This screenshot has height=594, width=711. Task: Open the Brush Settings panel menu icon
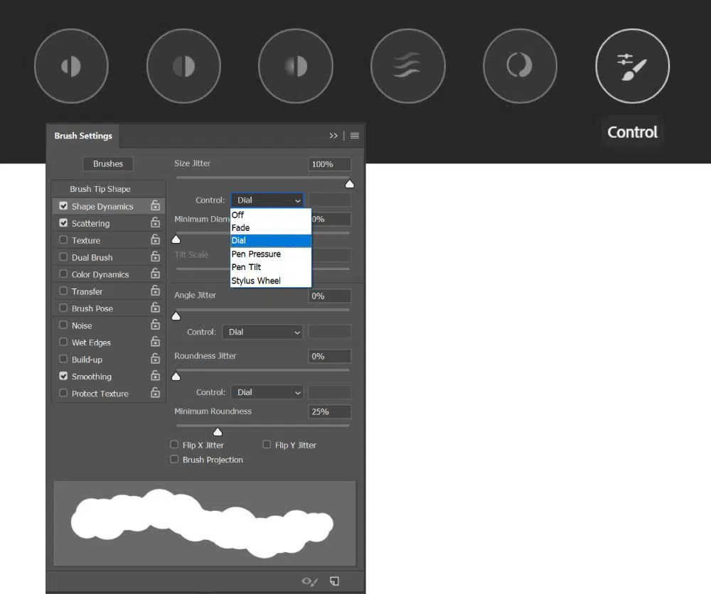coord(355,136)
